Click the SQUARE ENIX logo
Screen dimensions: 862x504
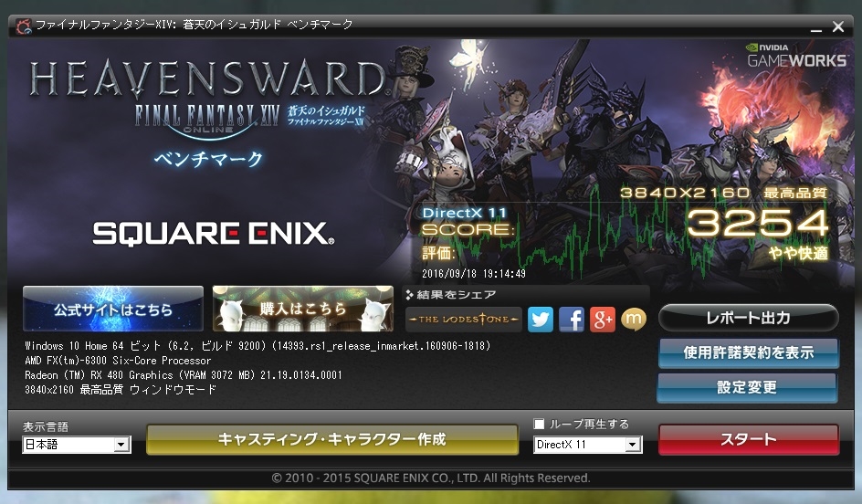[x=214, y=234]
